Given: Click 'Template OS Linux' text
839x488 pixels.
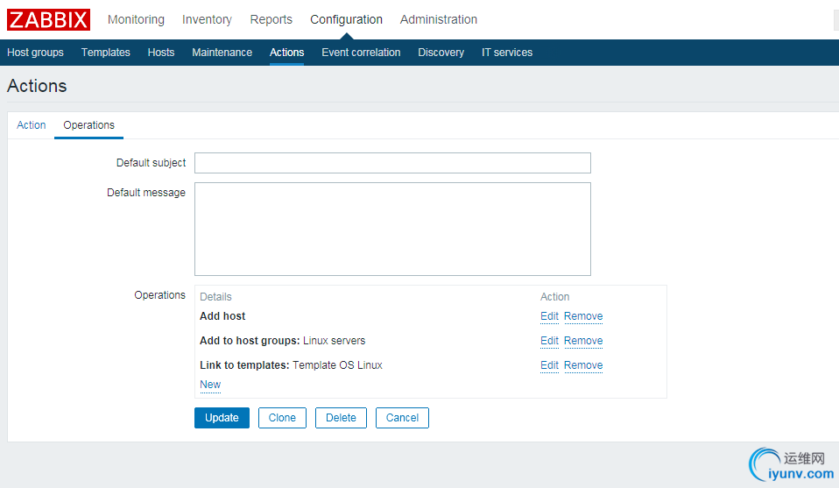Looking at the screenshot, I should (338, 365).
